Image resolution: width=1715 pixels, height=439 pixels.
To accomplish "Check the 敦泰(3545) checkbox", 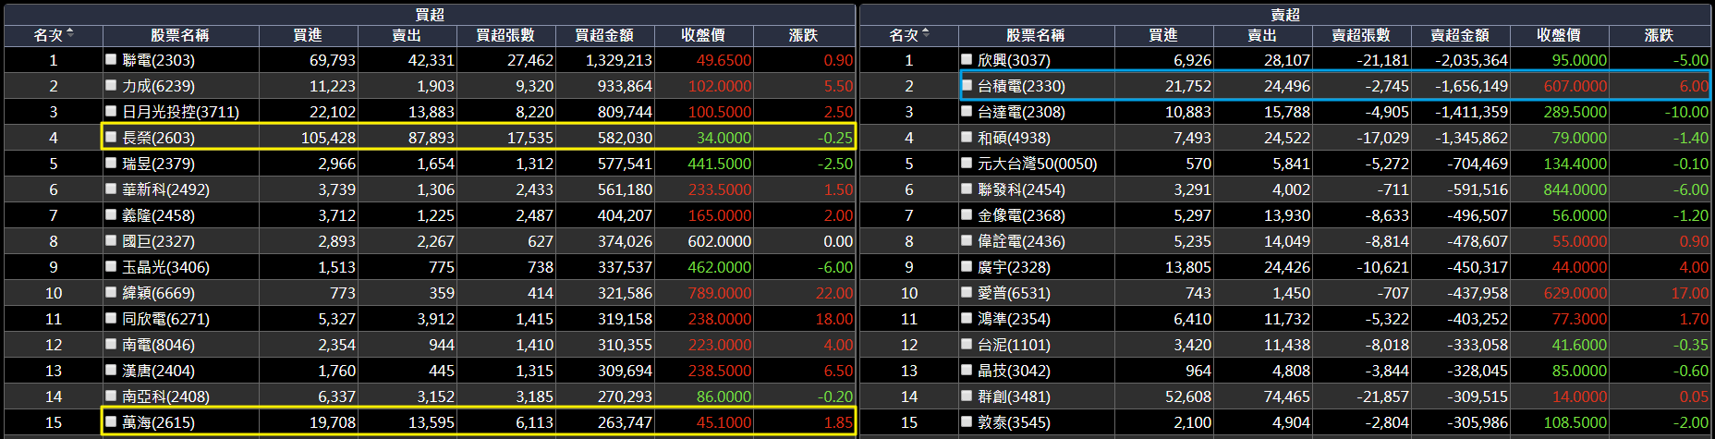I will click(967, 421).
